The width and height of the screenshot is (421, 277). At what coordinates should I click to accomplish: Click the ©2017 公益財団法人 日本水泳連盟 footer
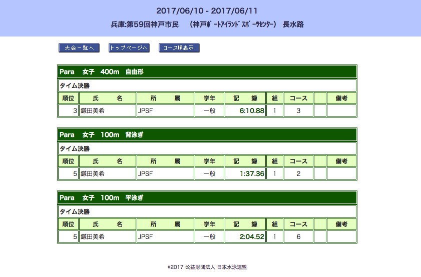pos(207,267)
